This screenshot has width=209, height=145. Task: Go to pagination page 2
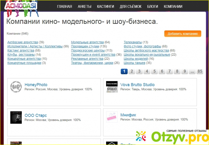pyautogui.click(x=132, y=71)
